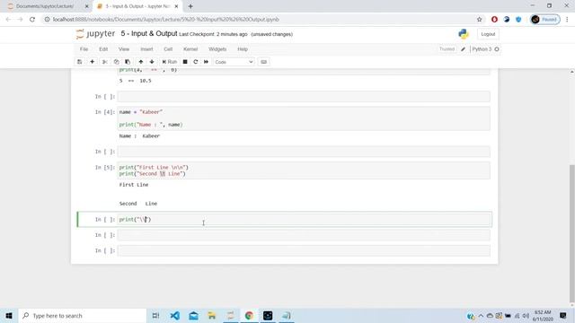Click the Paused profile button

(545, 20)
